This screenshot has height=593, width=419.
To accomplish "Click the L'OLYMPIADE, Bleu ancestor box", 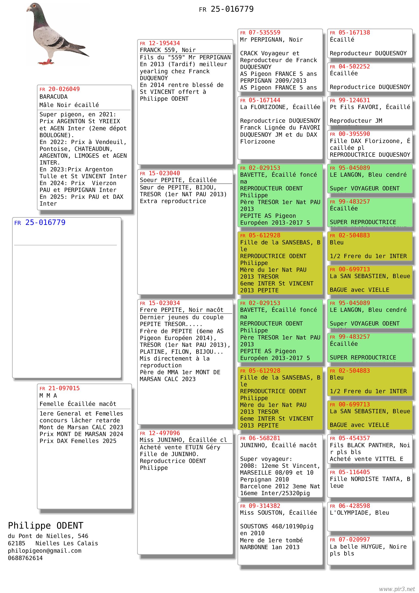I will tap(359, 513).
